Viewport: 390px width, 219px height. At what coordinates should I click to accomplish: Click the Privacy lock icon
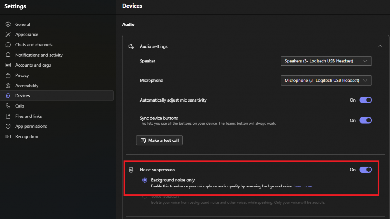pyautogui.click(x=8, y=75)
